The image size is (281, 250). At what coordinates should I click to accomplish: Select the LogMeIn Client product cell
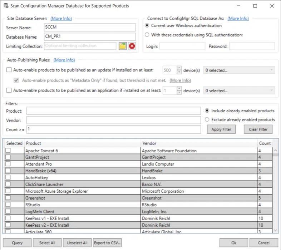coord(83,211)
